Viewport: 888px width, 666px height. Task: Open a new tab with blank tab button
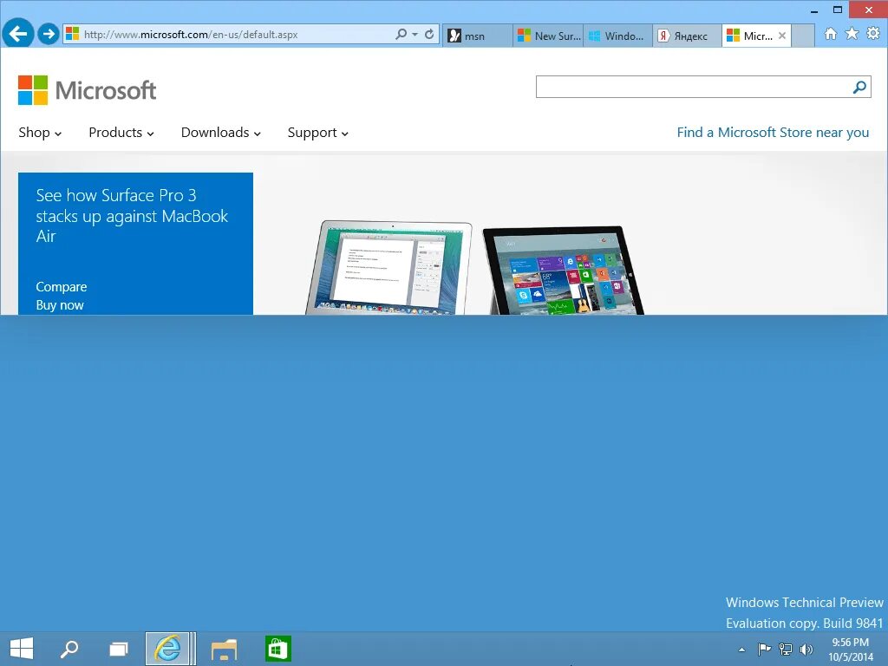coord(802,36)
